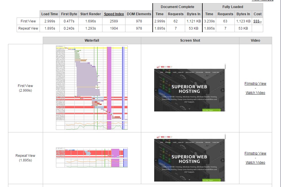
Task: Click the Repeat View row label in summary table
Action: (28, 28)
